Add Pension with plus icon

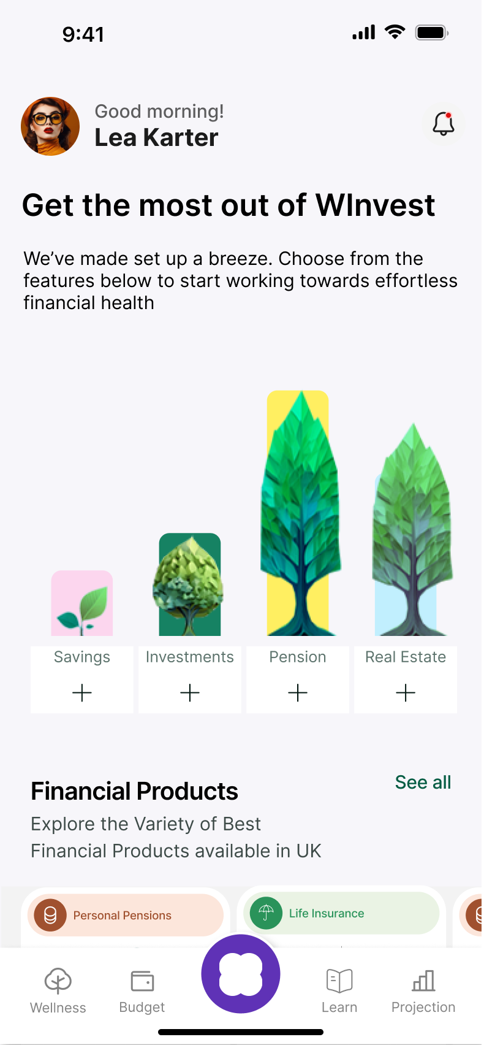(x=298, y=693)
